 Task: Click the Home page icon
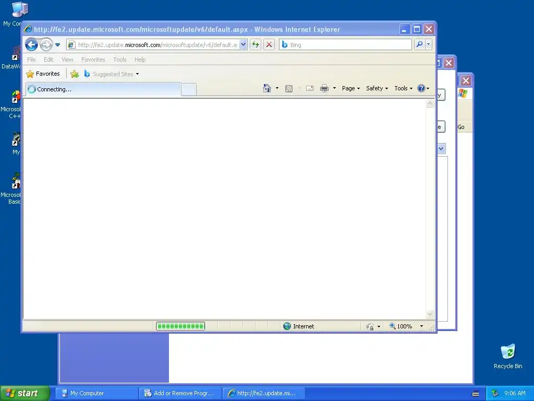point(267,88)
